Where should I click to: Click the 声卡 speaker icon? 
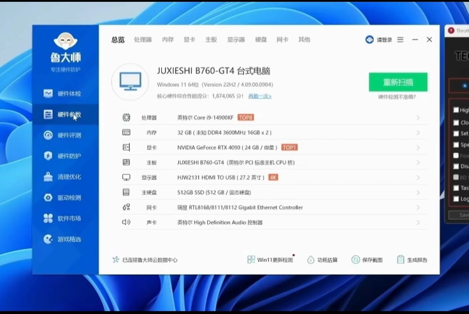[x=126, y=222]
